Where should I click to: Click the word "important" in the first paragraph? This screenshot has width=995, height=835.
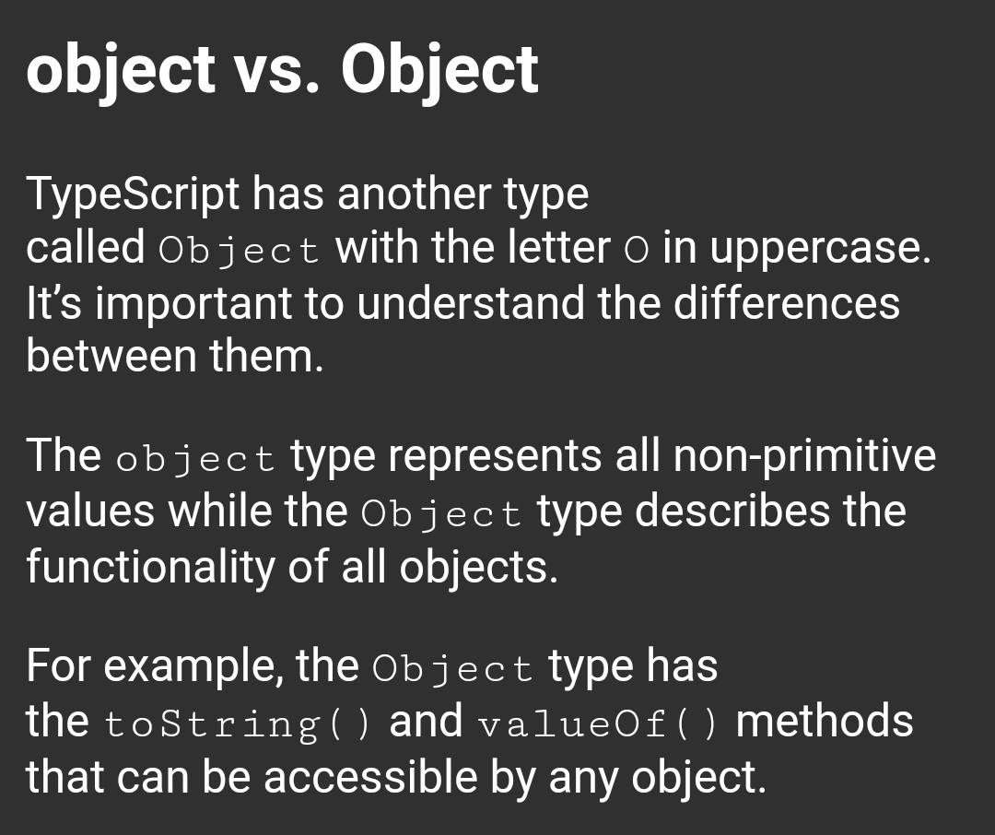(193, 305)
